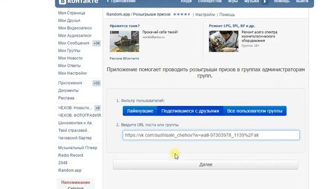
Task: Click Ремонт LPG, IPL, RF ad title
Action: (232, 26)
